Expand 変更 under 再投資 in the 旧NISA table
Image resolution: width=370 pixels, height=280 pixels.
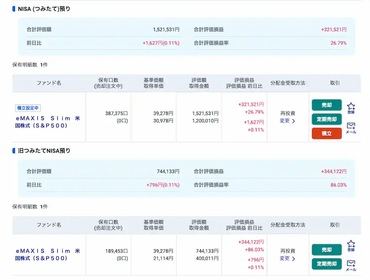(x=285, y=259)
